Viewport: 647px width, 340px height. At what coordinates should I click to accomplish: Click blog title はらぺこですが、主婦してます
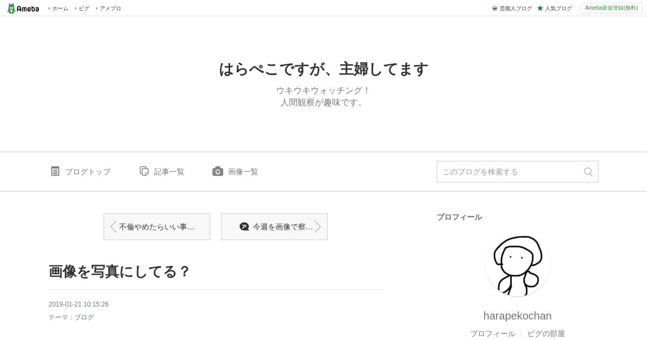323,69
